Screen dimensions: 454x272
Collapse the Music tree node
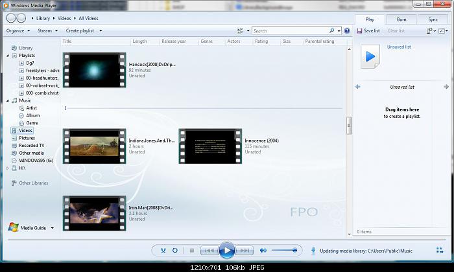click(x=8, y=100)
